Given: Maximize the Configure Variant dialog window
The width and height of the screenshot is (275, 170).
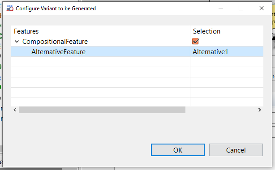Looking at the screenshot, I should (241, 8).
